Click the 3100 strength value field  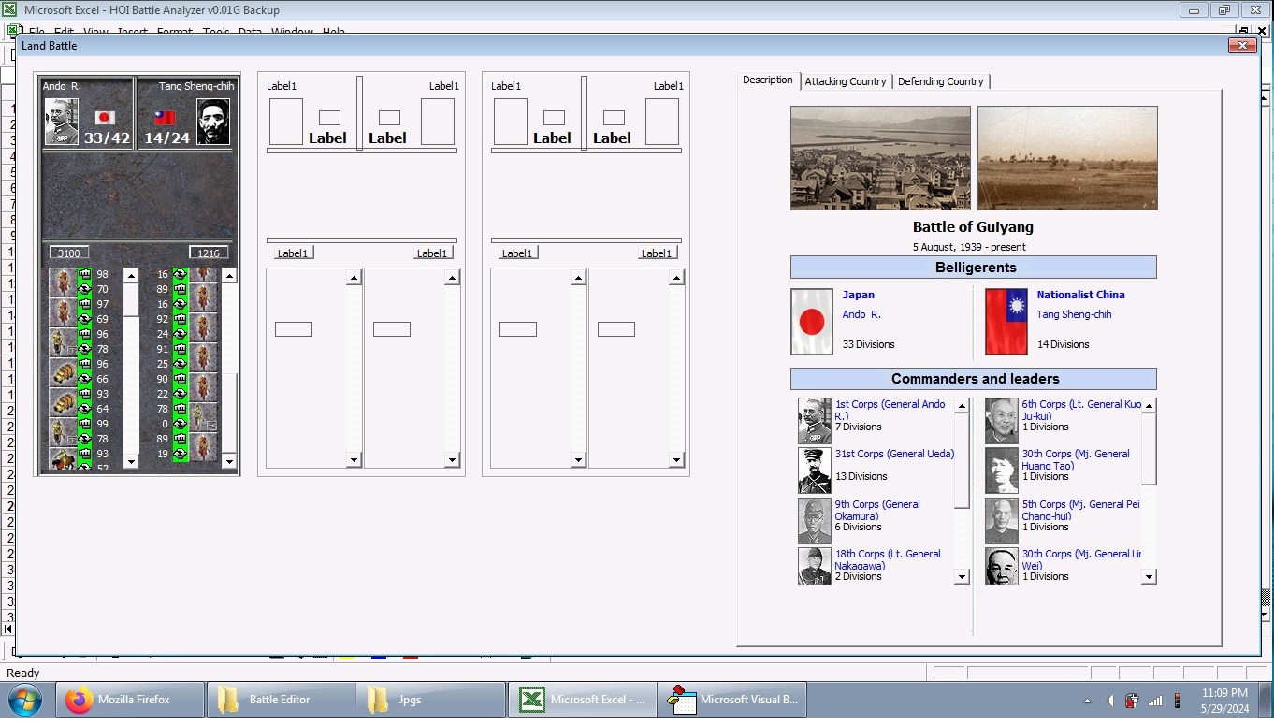click(x=69, y=253)
